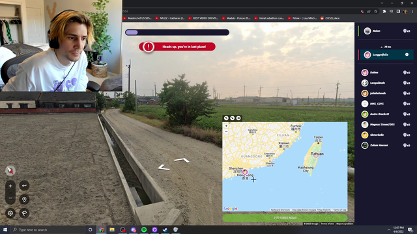Screen dimensions: 417x234
Task: Zoom in the street view with plus button
Action: coord(10,186)
